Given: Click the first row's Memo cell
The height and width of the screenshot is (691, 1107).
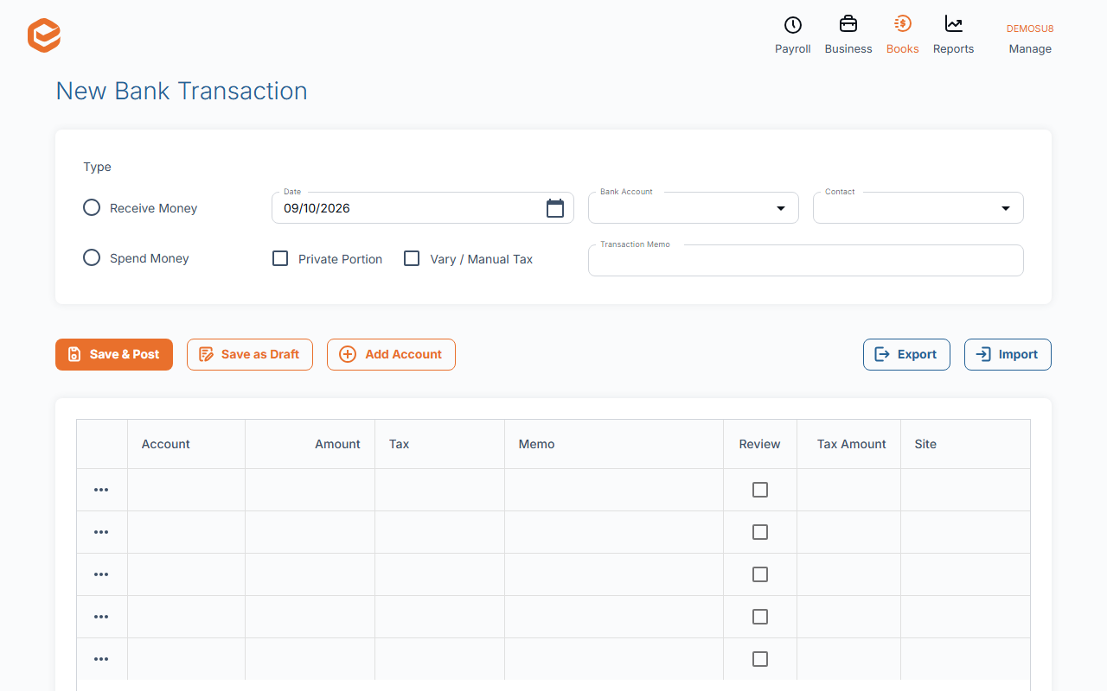Looking at the screenshot, I should click(614, 490).
